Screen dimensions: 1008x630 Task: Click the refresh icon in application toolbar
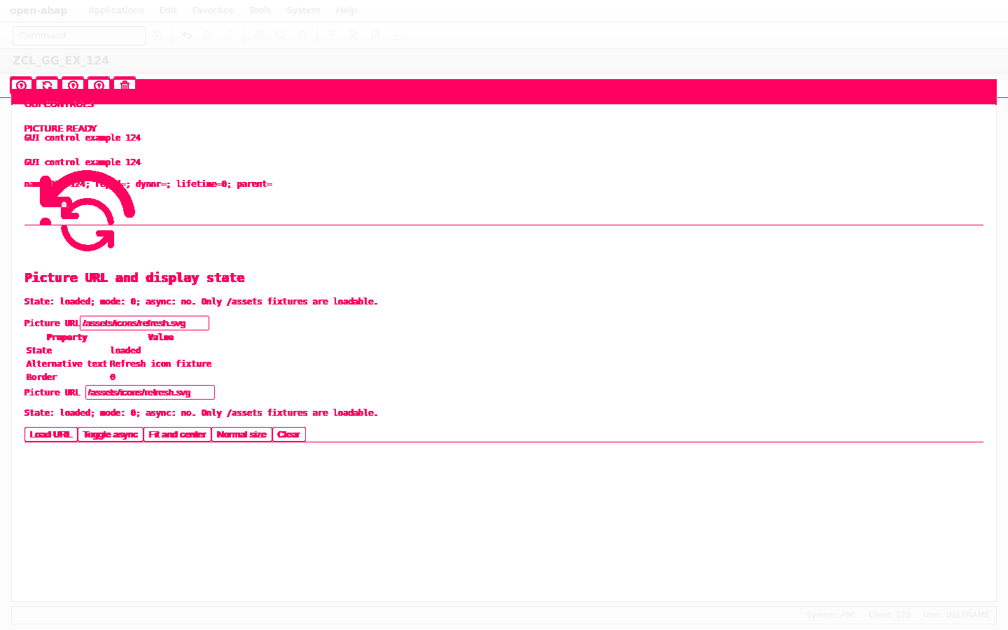click(x=47, y=85)
